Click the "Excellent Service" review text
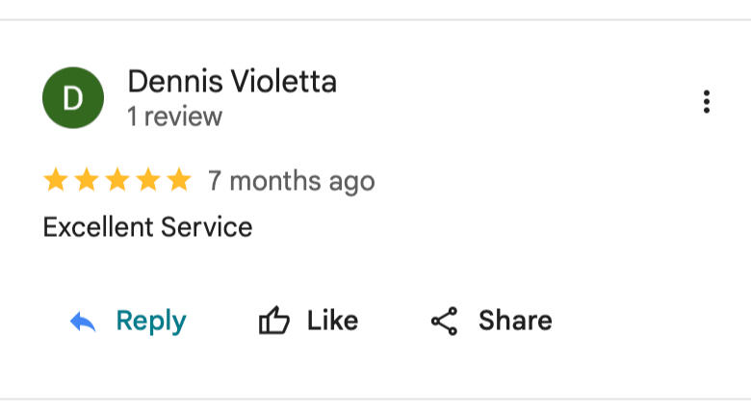The height and width of the screenshot is (413, 751). click(x=147, y=228)
